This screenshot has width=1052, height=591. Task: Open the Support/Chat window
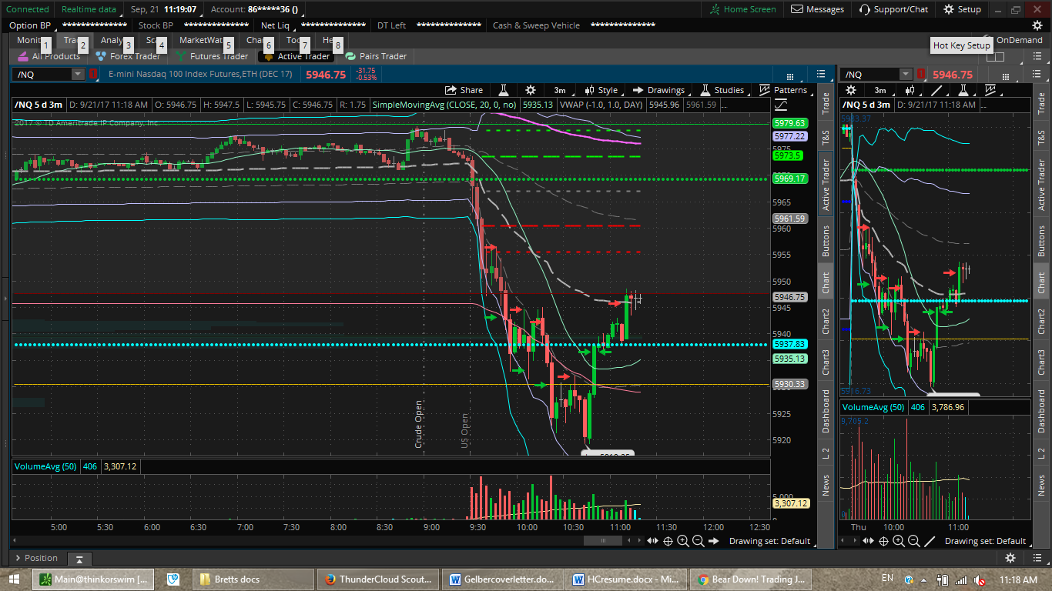click(893, 9)
